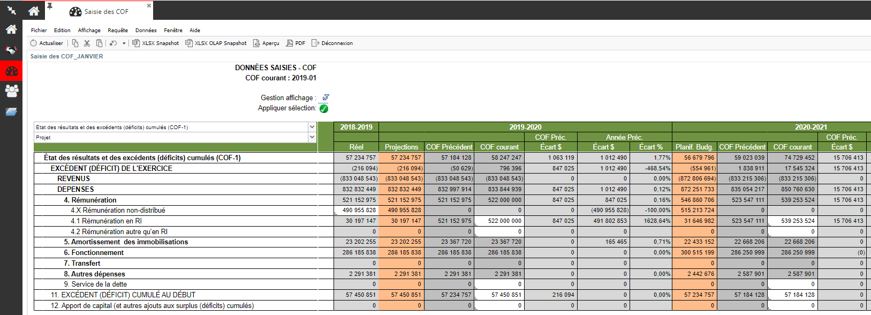Open the handshake icon in sidebar
This screenshot has width=871, height=315.
(x=11, y=50)
